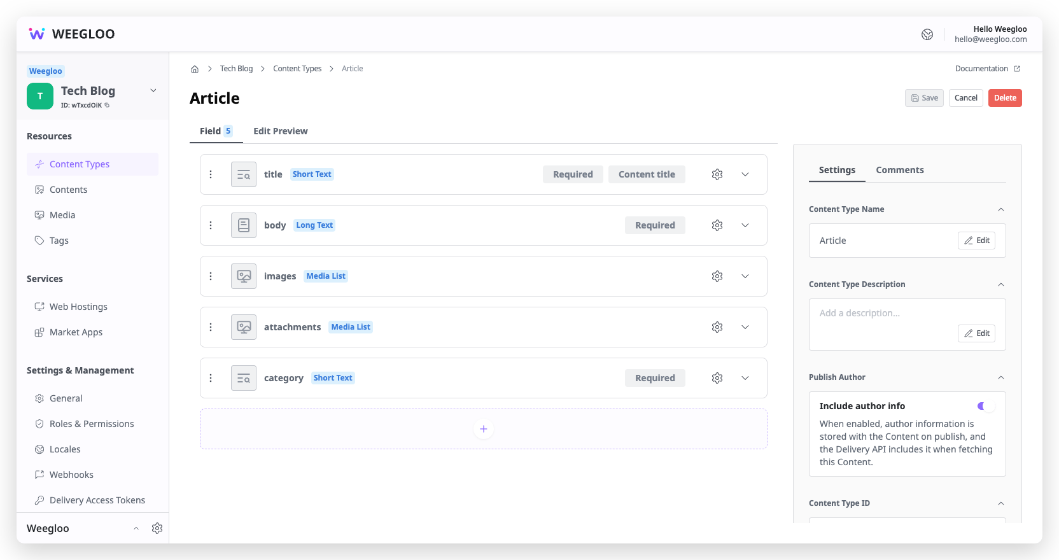This screenshot has height=560, width=1059.
Task: Open three-dot menu for category field
Action: pos(211,378)
